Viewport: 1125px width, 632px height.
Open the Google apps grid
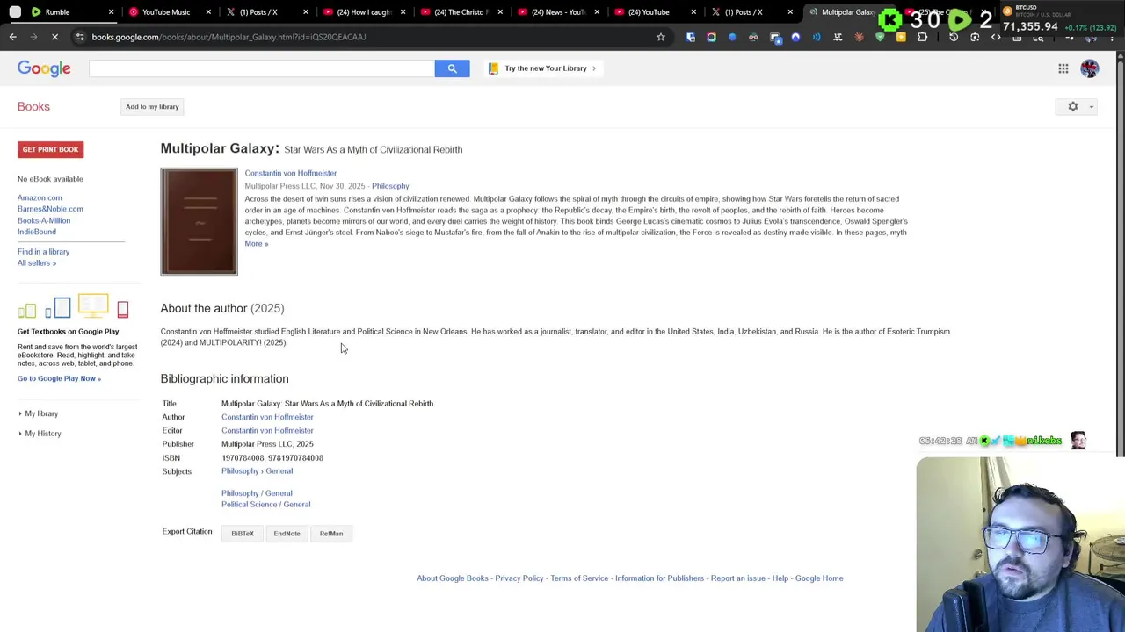(x=1063, y=68)
